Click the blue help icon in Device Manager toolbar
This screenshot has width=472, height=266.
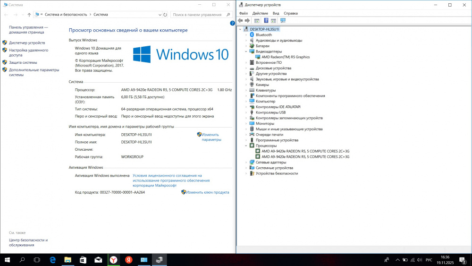[266, 21]
